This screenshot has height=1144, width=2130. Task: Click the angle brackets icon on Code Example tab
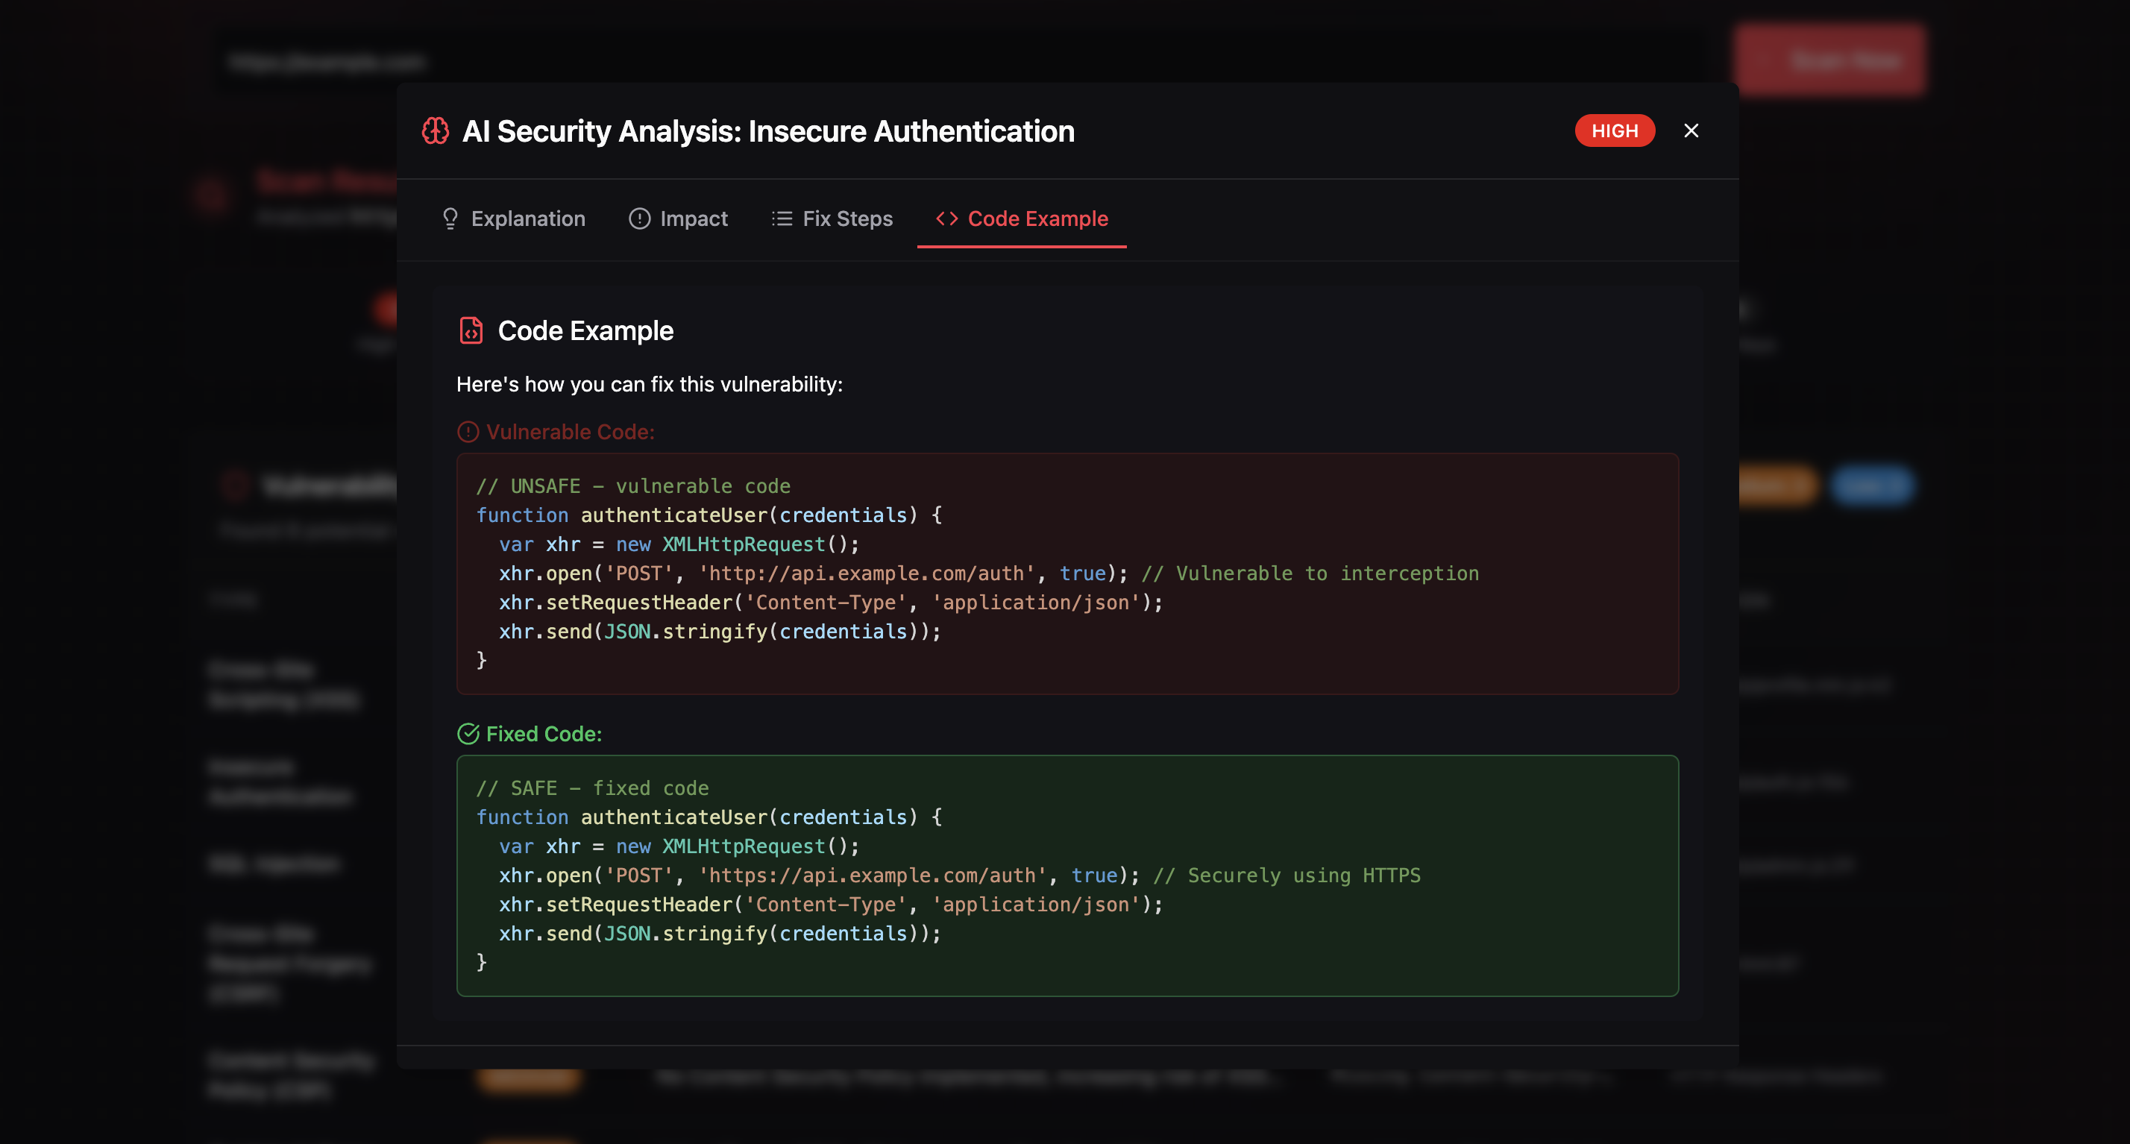[946, 219]
